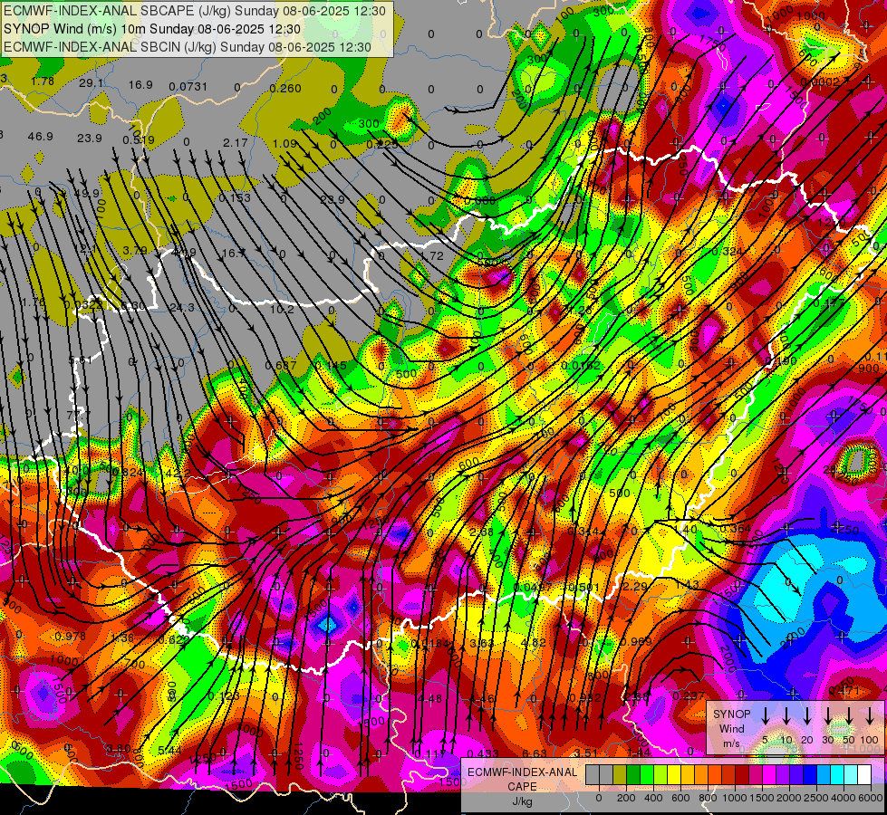Click the 0.324 value on the map
This screenshot has width=887, height=815.
(727, 251)
